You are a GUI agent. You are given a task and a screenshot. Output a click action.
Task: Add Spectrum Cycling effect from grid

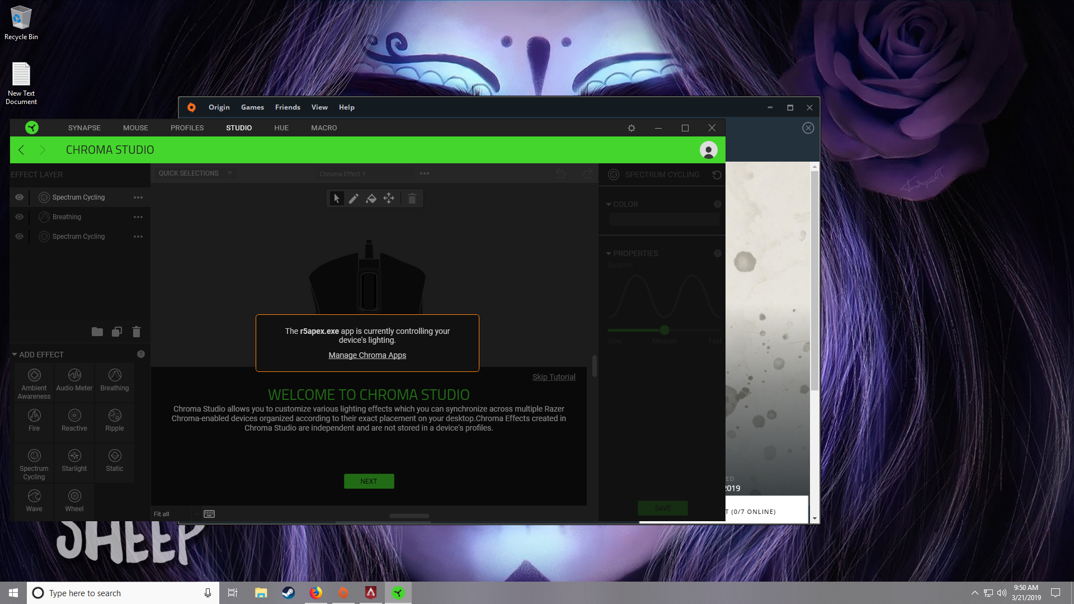(34, 464)
